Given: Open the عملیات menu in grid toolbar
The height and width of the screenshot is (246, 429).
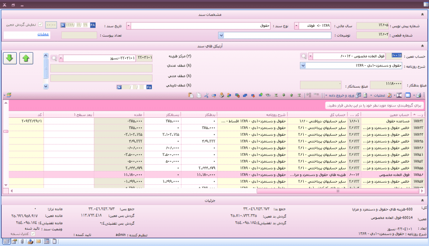Looking at the screenshot, I should coord(381,96).
